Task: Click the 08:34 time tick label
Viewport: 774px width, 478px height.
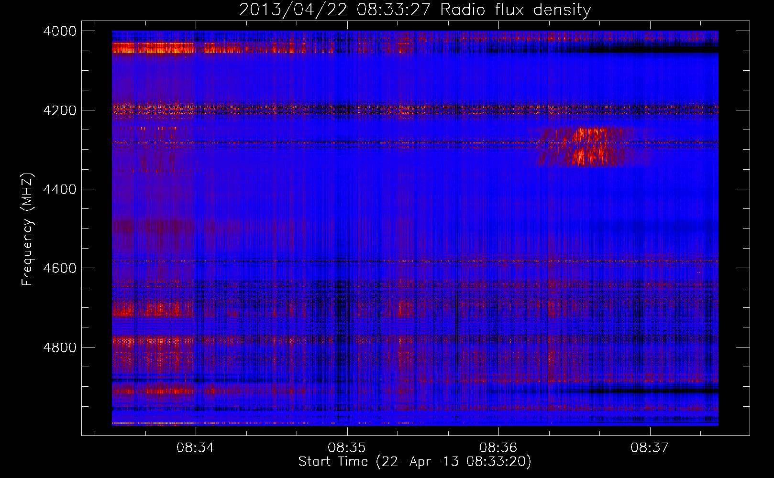Action: (195, 448)
